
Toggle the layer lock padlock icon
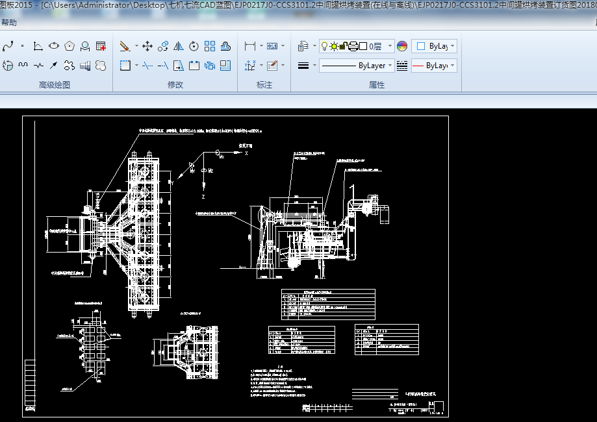(343, 46)
